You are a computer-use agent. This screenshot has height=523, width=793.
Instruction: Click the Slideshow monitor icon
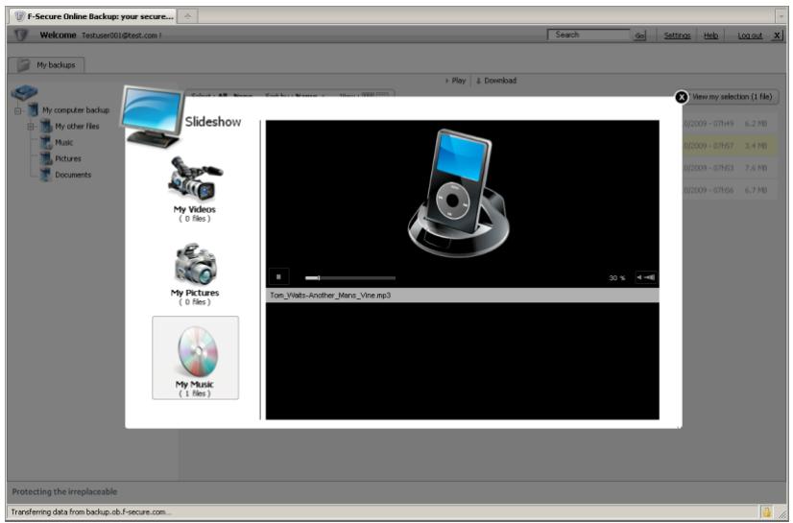(152, 116)
